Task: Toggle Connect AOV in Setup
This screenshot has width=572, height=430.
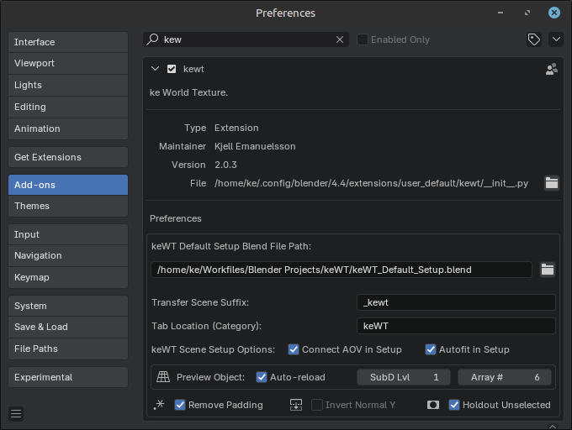Action: pyautogui.click(x=294, y=349)
